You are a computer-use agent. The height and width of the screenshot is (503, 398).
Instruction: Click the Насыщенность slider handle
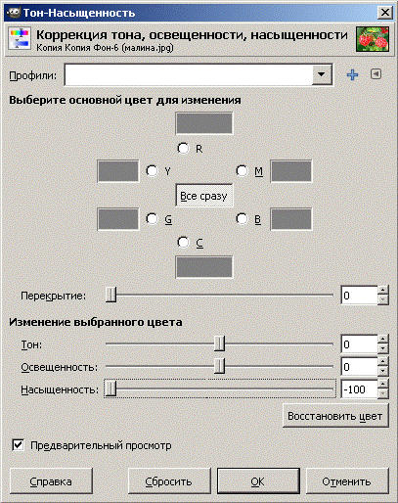(x=111, y=389)
